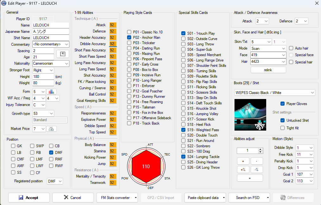
Task: Click the form chart icon next to Form
Action: pos(51,92)
